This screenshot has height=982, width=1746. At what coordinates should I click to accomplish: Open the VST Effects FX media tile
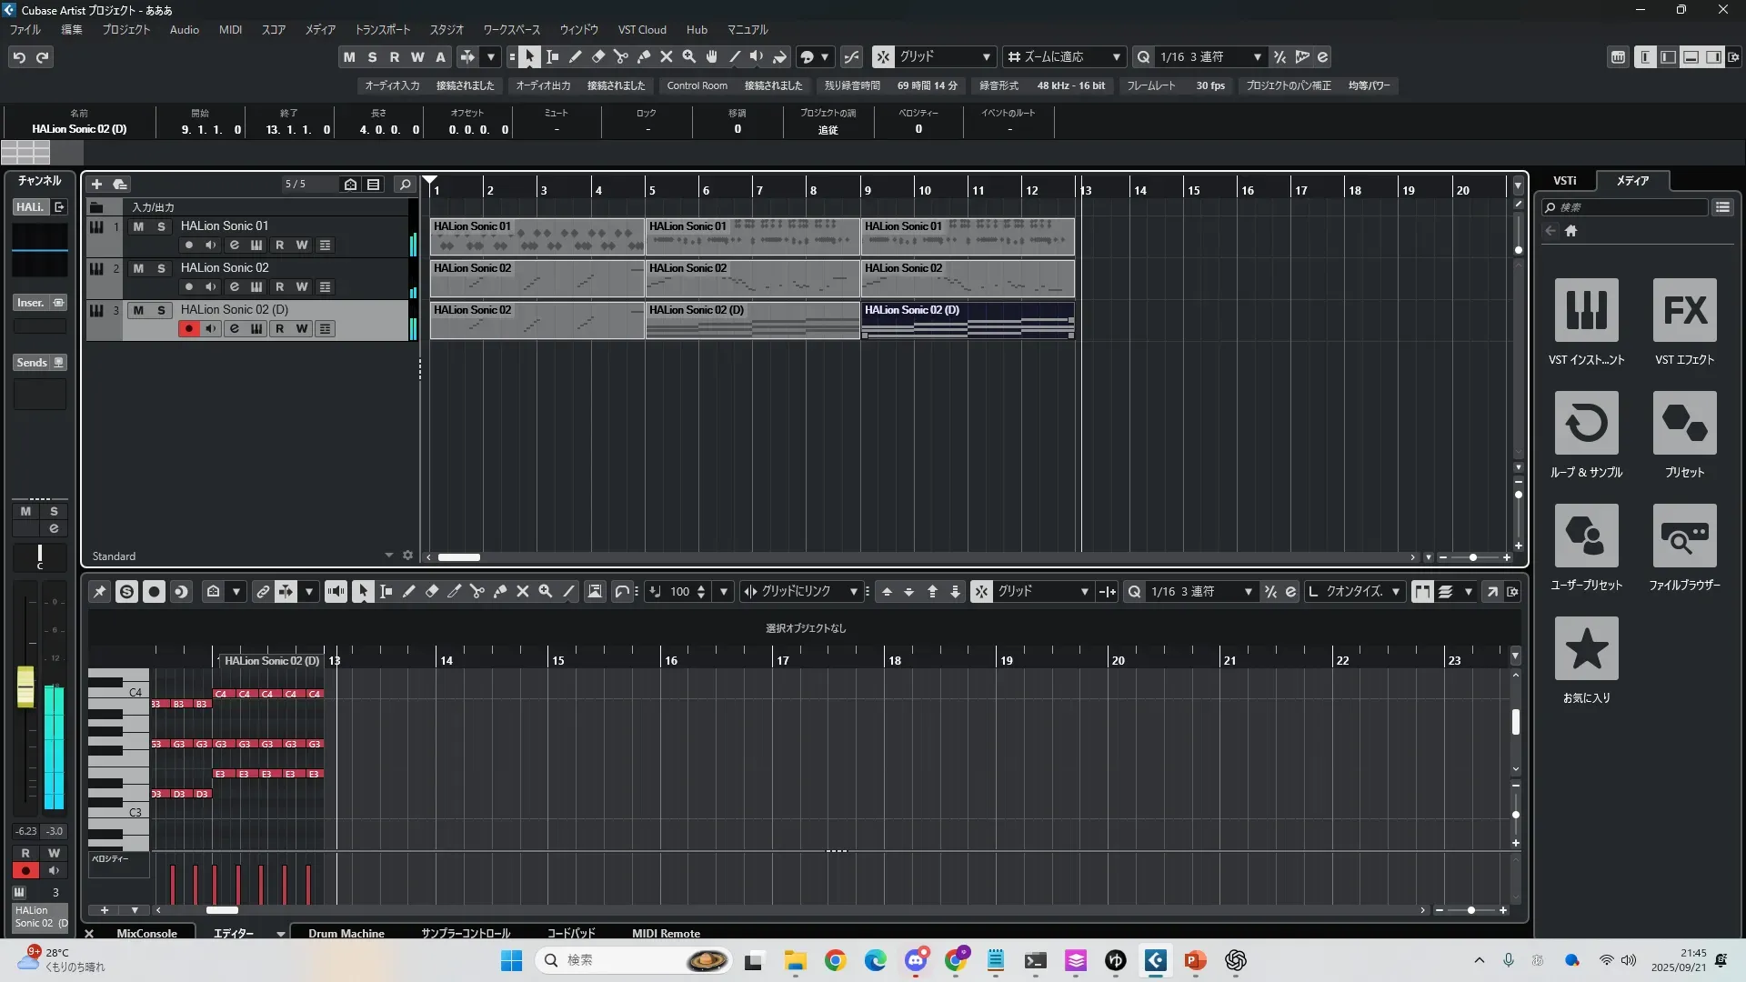tap(1684, 310)
